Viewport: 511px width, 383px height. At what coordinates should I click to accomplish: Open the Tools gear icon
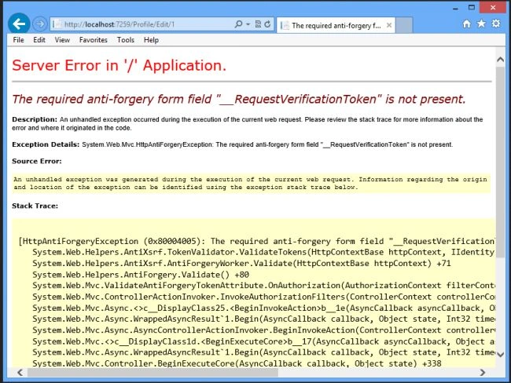(x=496, y=24)
